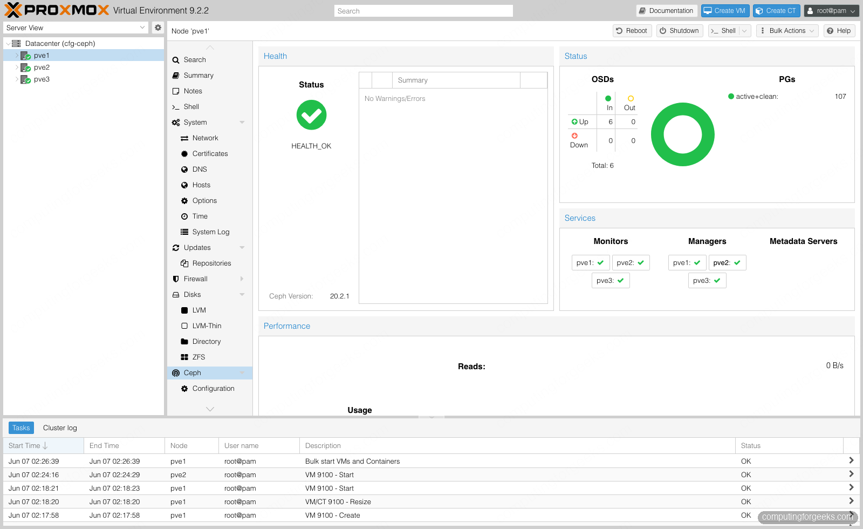The width and height of the screenshot is (863, 529).
Task: Open the Firewall menu item
Action: pos(209,279)
